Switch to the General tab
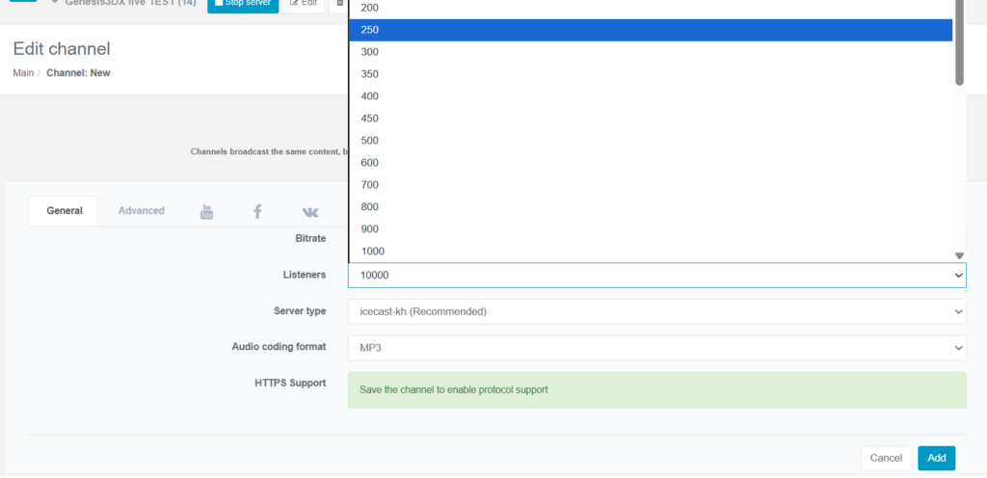Image resolution: width=987 pixels, height=478 pixels. [65, 211]
